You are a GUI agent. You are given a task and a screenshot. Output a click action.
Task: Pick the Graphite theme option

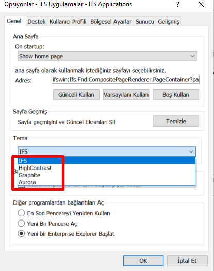(x=107, y=175)
